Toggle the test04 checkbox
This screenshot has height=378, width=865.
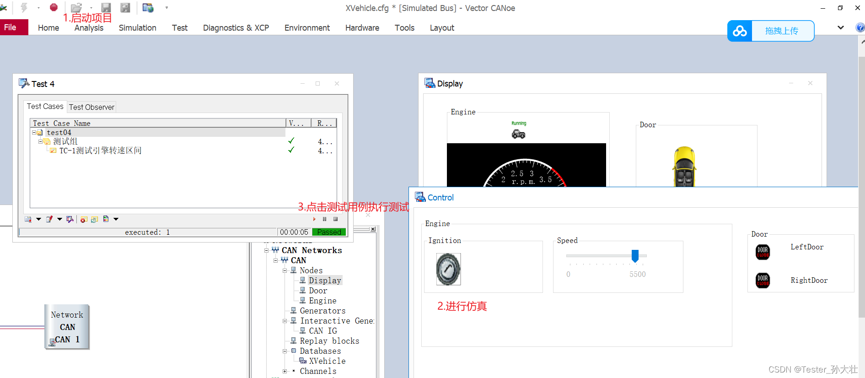[x=40, y=132]
